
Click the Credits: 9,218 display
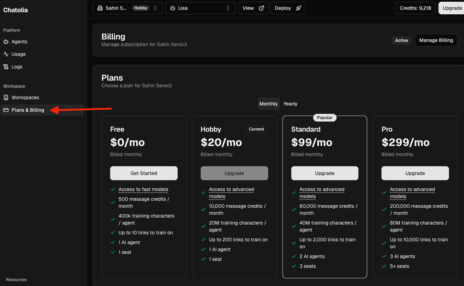[x=415, y=8]
